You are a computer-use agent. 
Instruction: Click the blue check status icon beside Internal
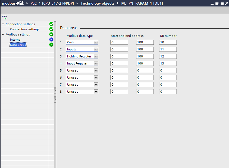pyautogui.click(x=51, y=40)
